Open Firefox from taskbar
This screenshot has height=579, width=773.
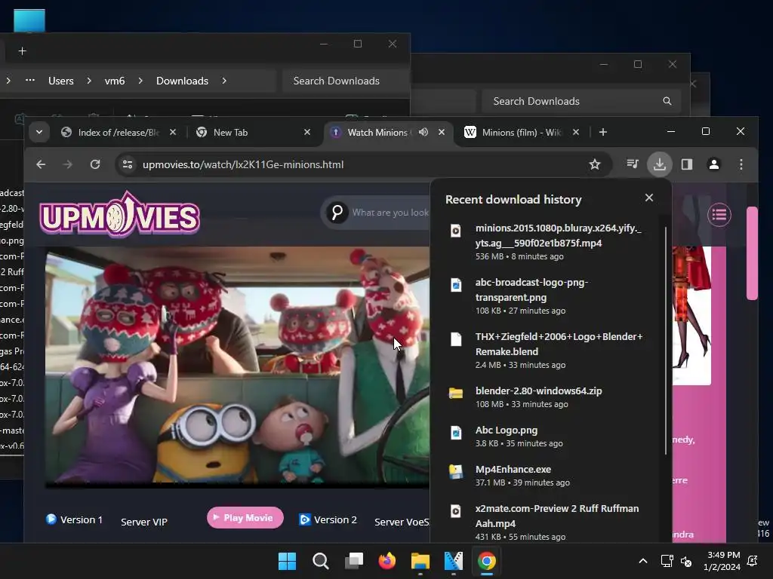tap(387, 561)
